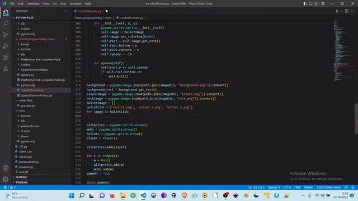Open the notifications bell in status bar
The width and height of the screenshot is (358, 201).
[353, 188]
